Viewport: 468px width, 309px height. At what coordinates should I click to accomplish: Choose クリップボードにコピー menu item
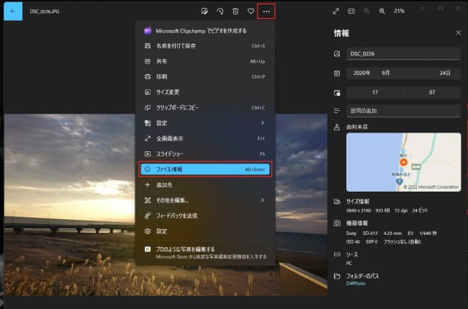point(205,107)
